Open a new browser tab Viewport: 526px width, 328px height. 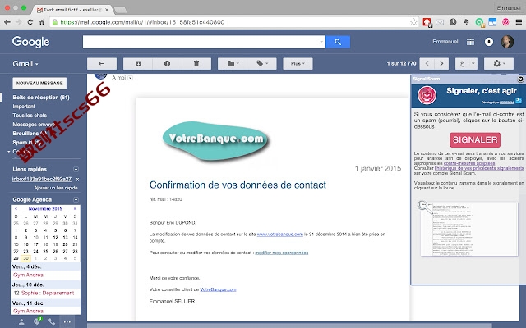[x=120, y=10]
